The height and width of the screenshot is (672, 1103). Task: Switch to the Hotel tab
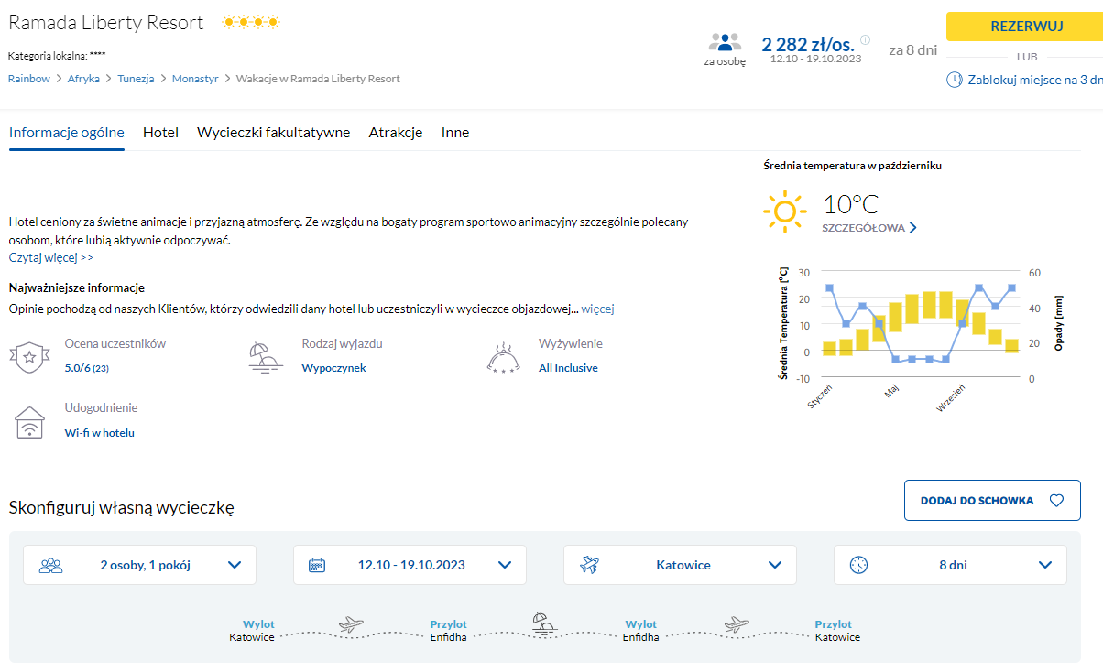160,133
